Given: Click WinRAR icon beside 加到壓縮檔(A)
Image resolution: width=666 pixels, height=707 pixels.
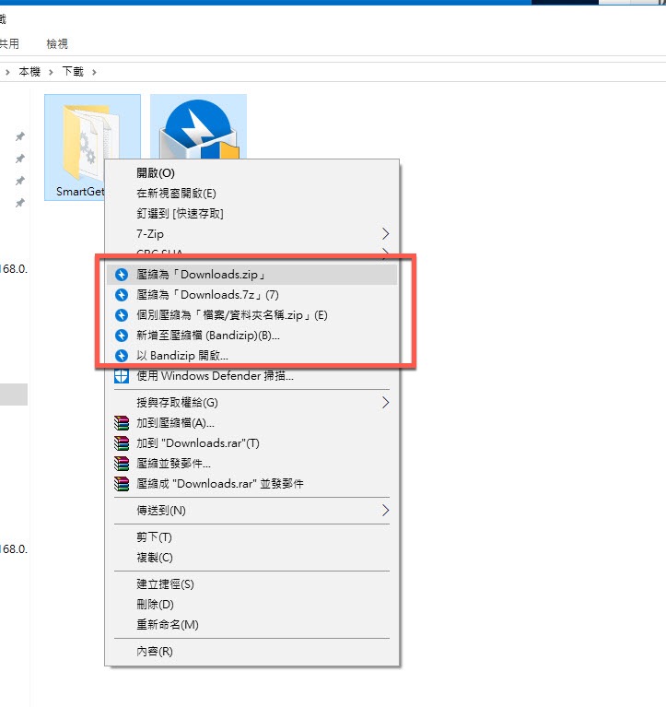Looking at the screenshot, I should pyautogui.click(x=122, y=423).
